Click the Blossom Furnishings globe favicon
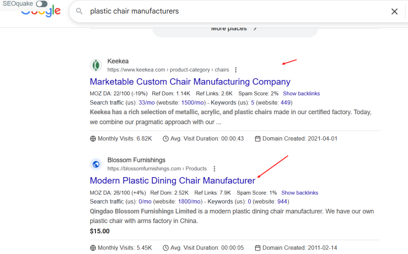The width and height of the screenshot is (408, 254). (x=96, y=164)
